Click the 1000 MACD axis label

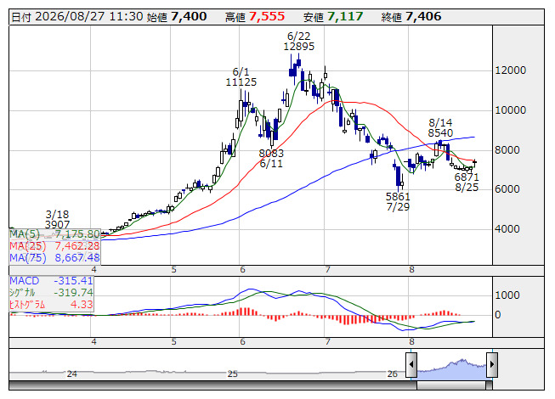(x=507, y=295)
